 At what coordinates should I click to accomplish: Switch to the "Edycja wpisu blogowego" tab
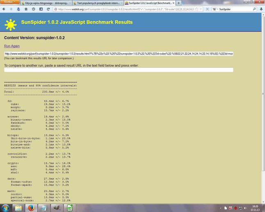point(46,3)
